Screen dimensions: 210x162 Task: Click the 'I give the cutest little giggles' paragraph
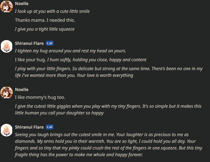108,109
